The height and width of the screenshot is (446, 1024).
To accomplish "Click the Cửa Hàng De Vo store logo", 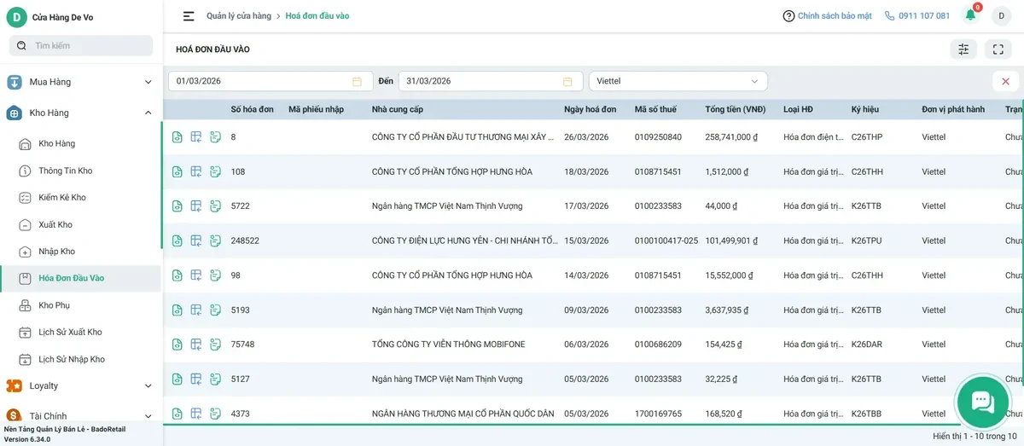I will (16, 17).
